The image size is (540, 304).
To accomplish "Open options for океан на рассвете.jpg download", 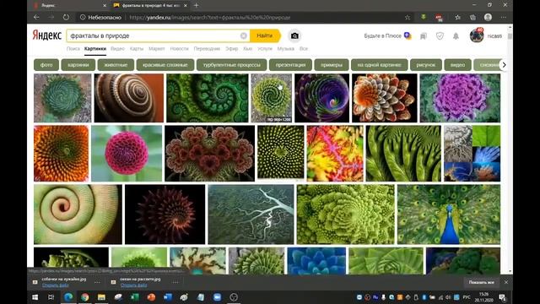I will [175, 282].
